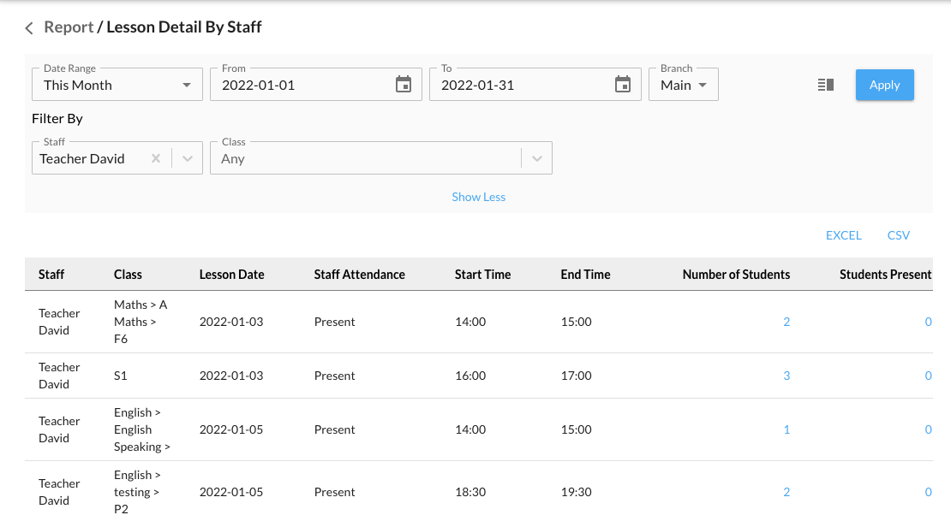Collapse filters with Show Less
Screen dimensions: 951x521
click(x=478, y=197)
